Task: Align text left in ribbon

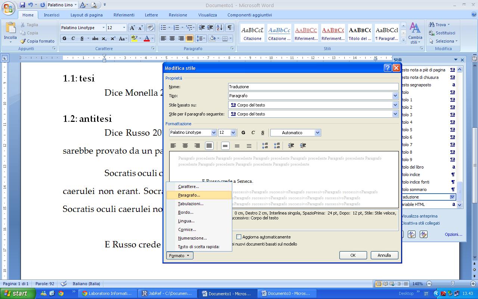Action: pos(163,38)
